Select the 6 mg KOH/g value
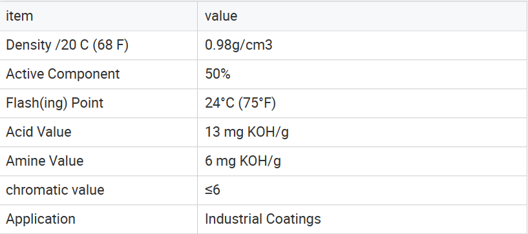The image size is (528, 234). 243,161
